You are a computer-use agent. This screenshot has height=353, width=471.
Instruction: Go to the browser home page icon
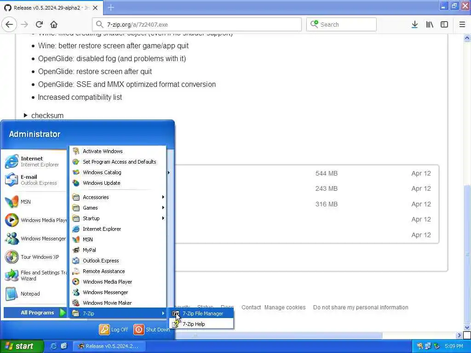(54, 24)
